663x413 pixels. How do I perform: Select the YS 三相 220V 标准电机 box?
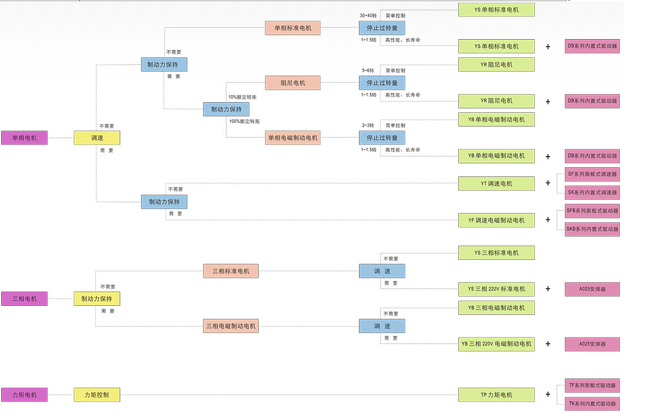tap(496, 289)
